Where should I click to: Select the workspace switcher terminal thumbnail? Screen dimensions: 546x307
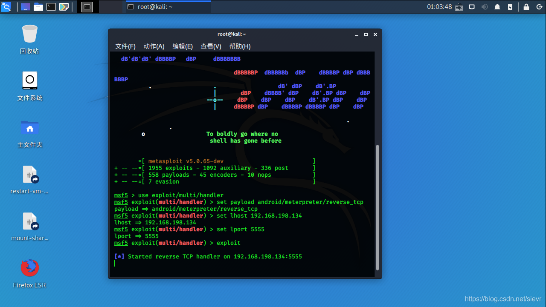tap(87, 7)
